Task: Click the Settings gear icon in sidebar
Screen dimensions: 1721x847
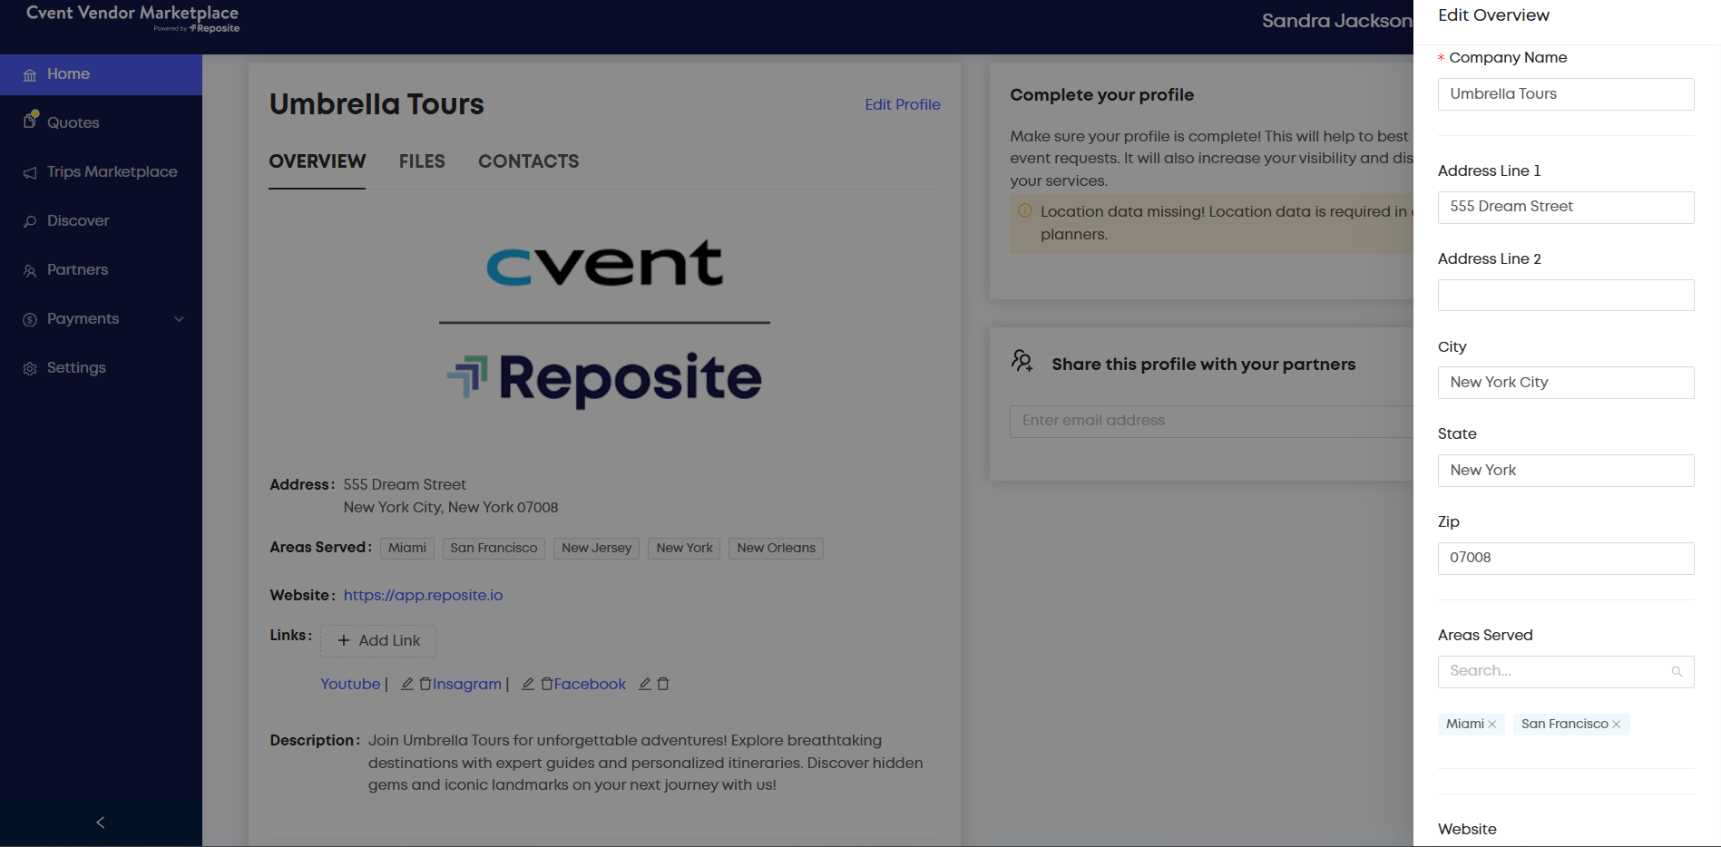Action: (x=30, y=368)
